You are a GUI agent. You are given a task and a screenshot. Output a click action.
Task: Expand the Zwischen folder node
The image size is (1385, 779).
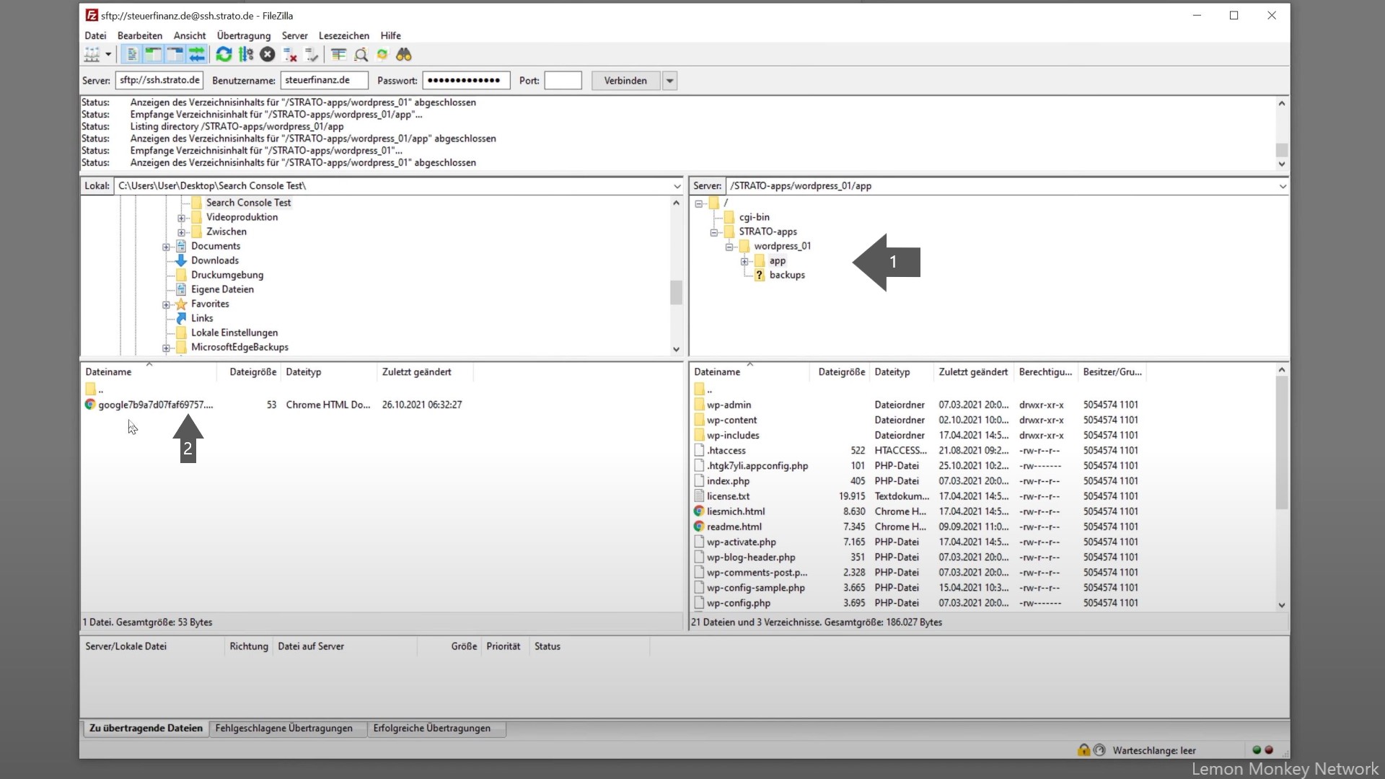[182, 232]
